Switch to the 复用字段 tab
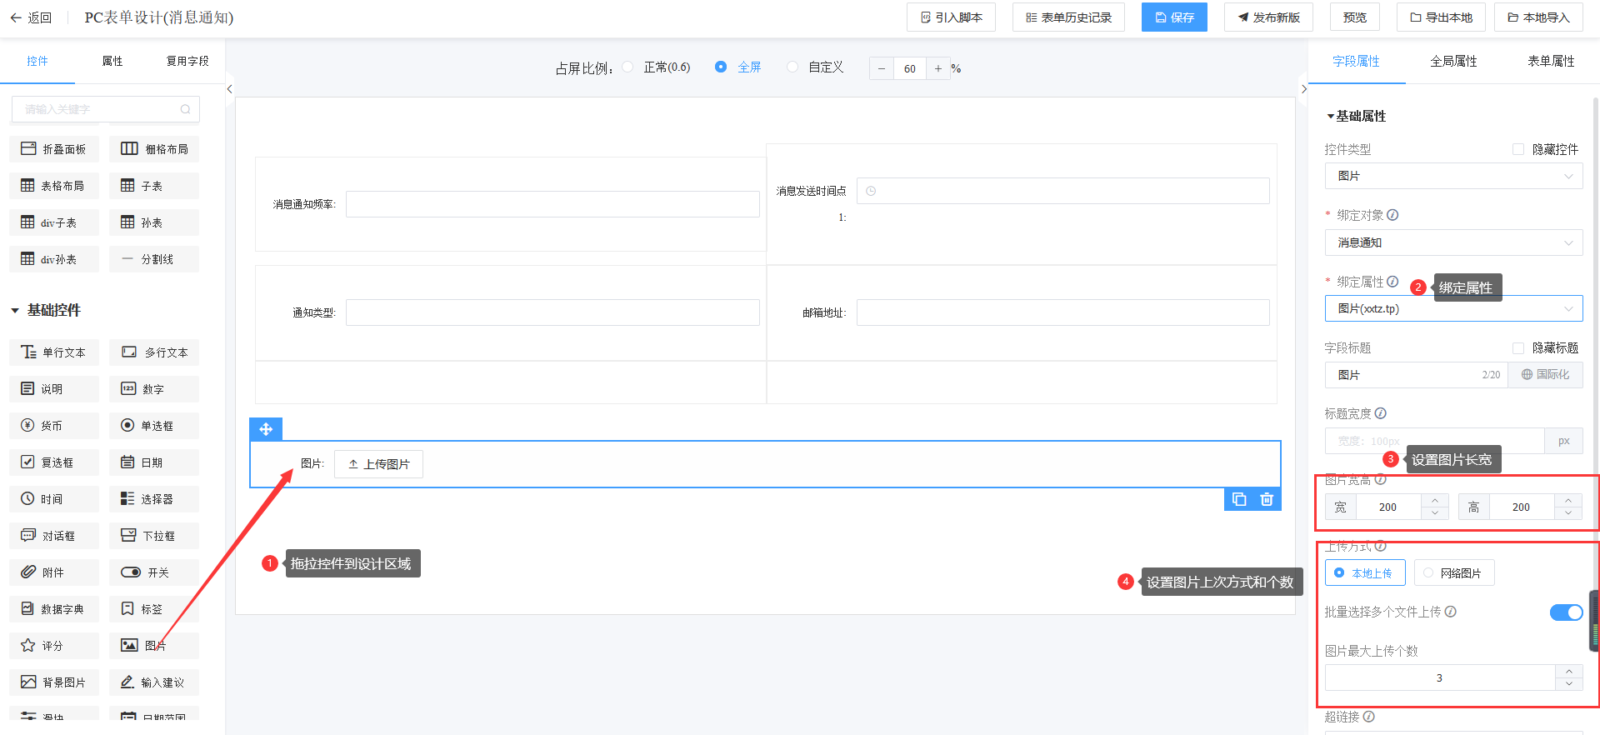This screenshot has height=735, width=1600. pos(187,61)
